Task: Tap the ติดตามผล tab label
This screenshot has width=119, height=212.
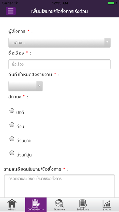Action: [x=59, y=209]
